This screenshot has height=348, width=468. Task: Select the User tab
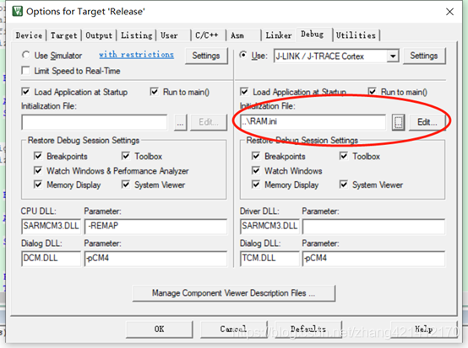(x=169, y=35)
